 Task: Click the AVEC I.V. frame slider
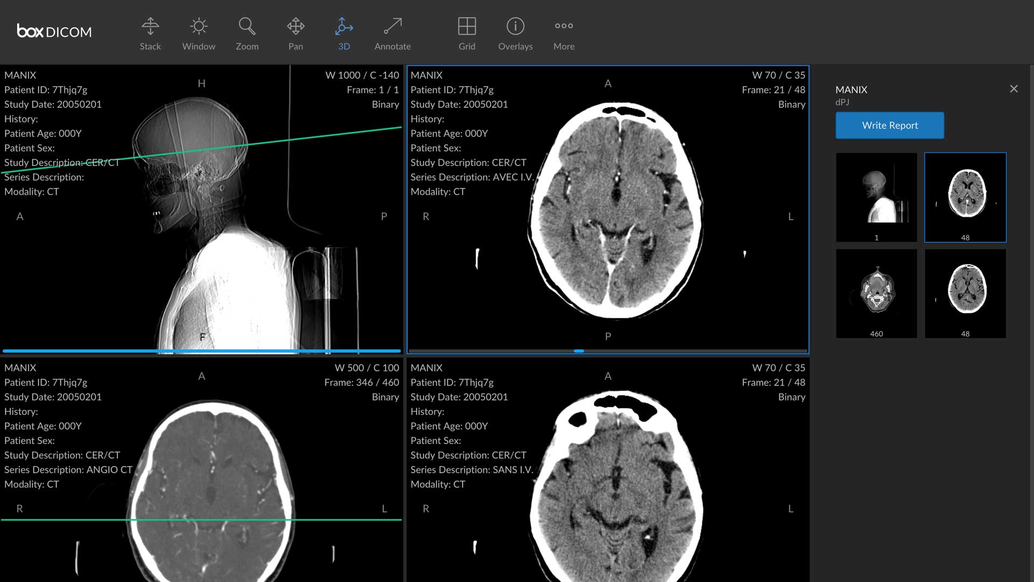(x=607, y=351)
